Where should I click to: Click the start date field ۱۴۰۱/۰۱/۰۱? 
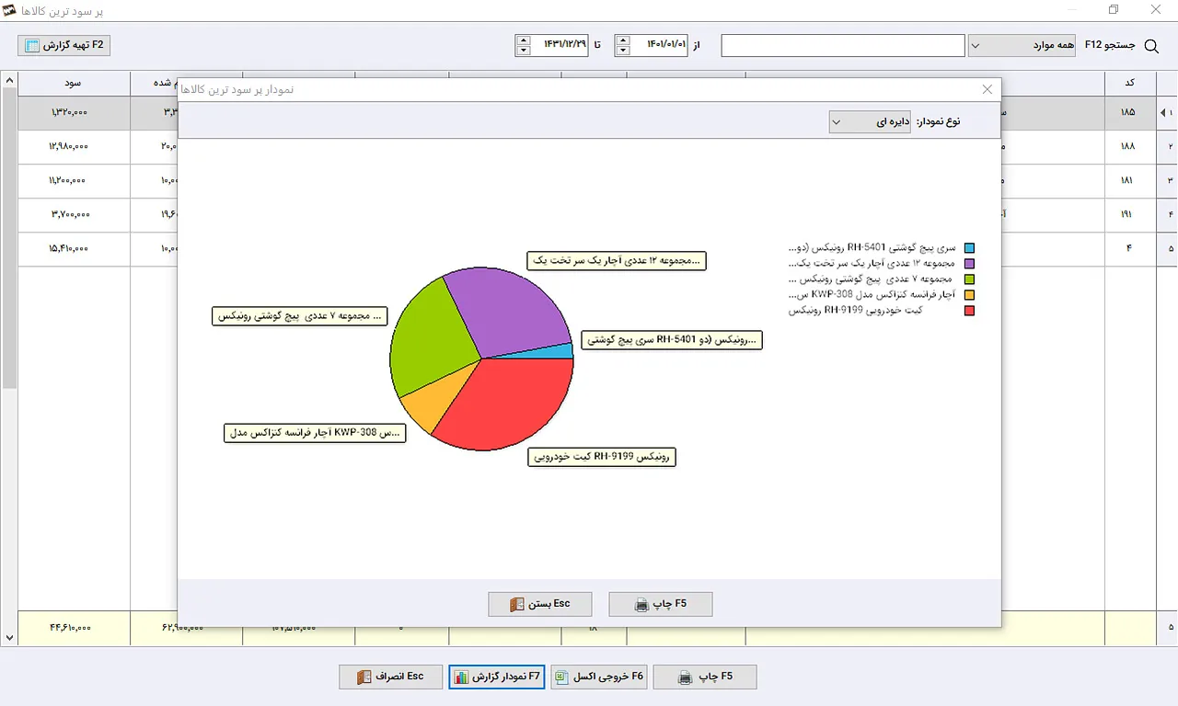(659, 44)
